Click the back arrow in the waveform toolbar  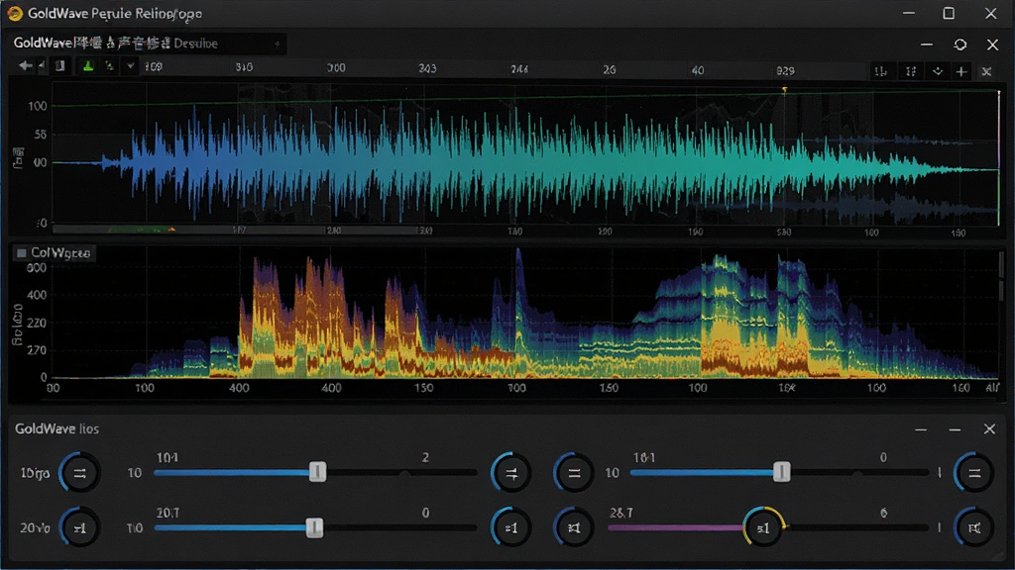[x=25, y=65]
